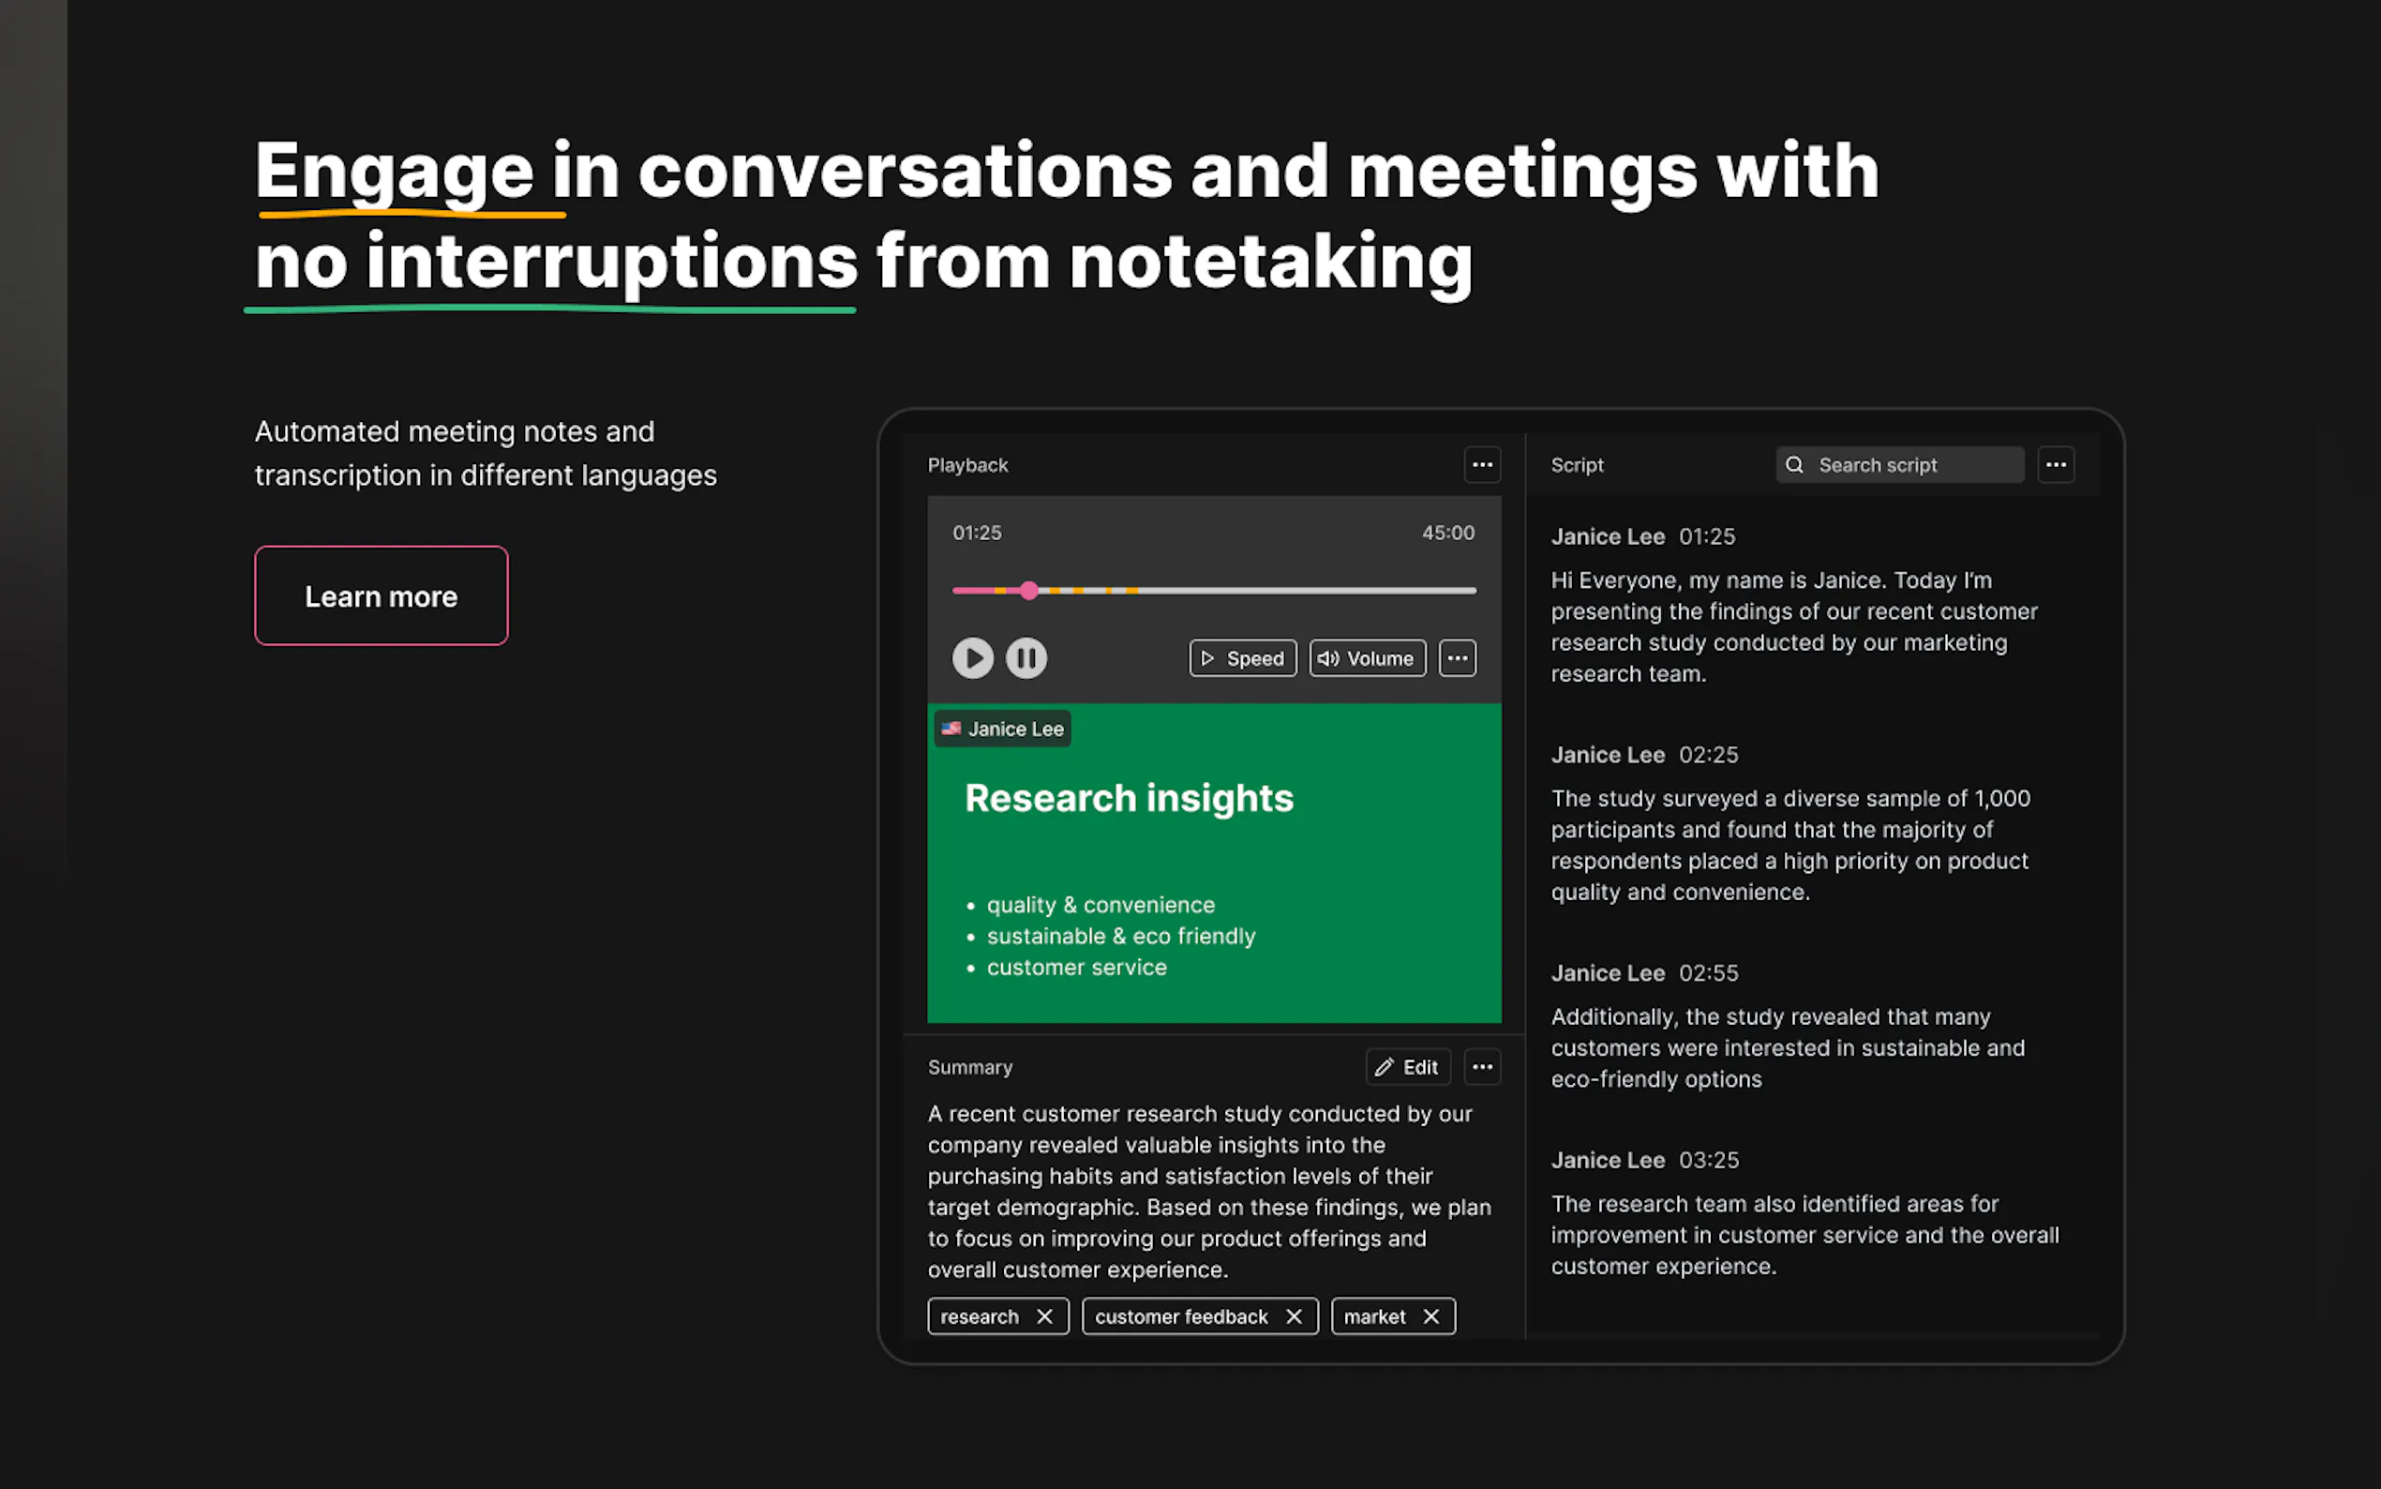Open more options next to Volume
This screenshot has height=1489, width=2381.
[x=1457, y=658]
